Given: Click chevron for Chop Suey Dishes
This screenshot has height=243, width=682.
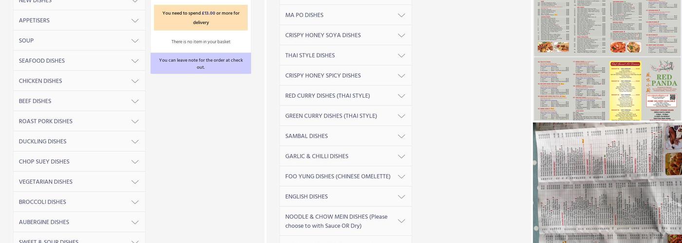Looking at the screenshot, I should click(x=135, y=162).
